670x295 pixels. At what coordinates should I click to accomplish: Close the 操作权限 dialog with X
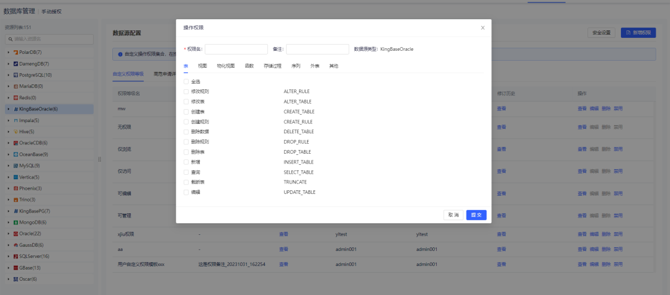coord(483,28)
